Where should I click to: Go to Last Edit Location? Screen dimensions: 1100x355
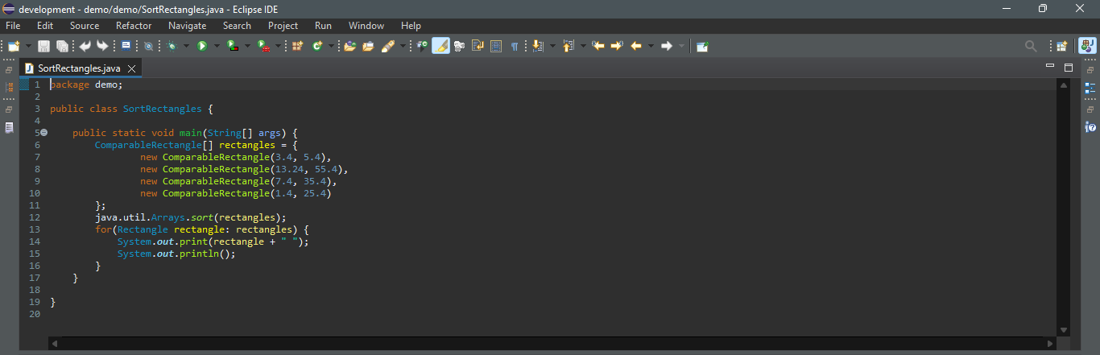[598, 46]
